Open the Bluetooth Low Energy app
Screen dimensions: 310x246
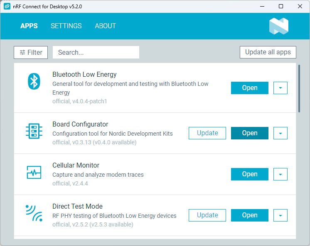click(250, 88)
